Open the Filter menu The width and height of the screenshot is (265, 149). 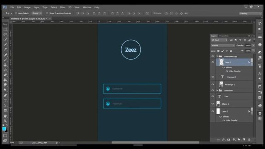click(63, 7)
